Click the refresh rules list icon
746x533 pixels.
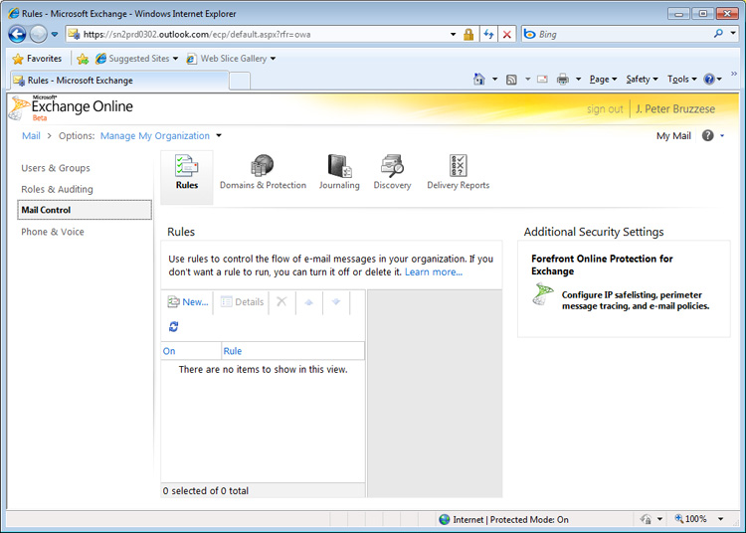pyautogui.click(x=174, y=326)
